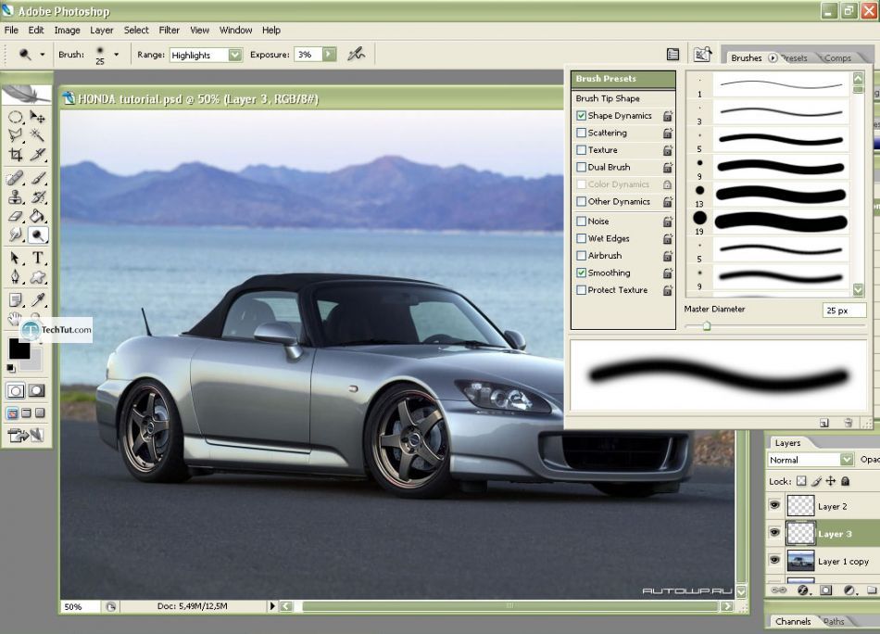
Task: Select the Clone Stamp tool
Action: tap(16, 197)
